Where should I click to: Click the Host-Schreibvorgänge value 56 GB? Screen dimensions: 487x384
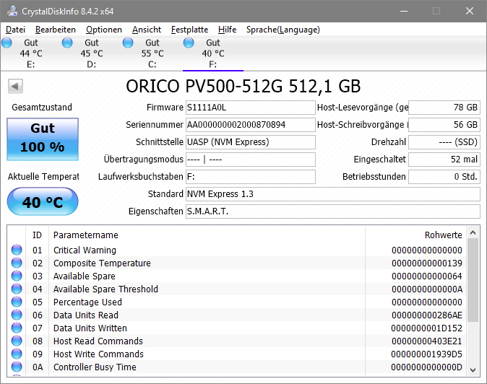[x=444, y=125]
